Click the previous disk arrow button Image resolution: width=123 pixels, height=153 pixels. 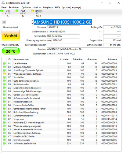[x=4, y=22]
